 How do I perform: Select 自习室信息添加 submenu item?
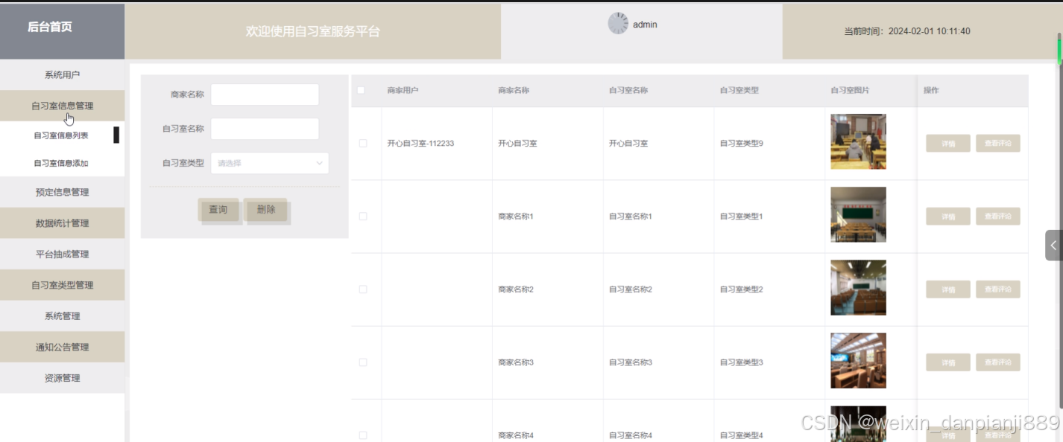point(61,163)
